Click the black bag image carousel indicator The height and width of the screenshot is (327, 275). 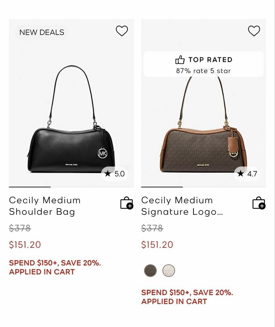coord(30,187)
